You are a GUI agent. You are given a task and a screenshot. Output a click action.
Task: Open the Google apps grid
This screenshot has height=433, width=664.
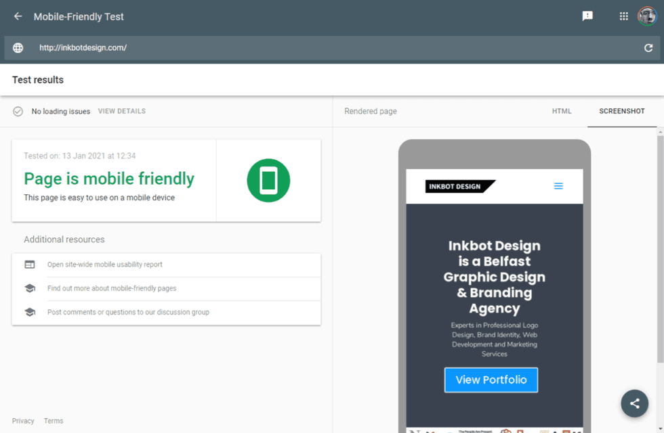click(x=624, y=16)
